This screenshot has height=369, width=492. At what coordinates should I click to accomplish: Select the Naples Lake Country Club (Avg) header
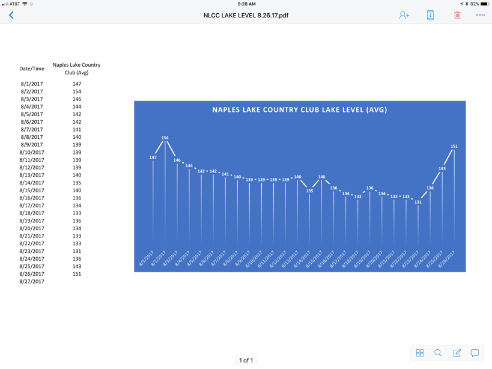(76, 69)
